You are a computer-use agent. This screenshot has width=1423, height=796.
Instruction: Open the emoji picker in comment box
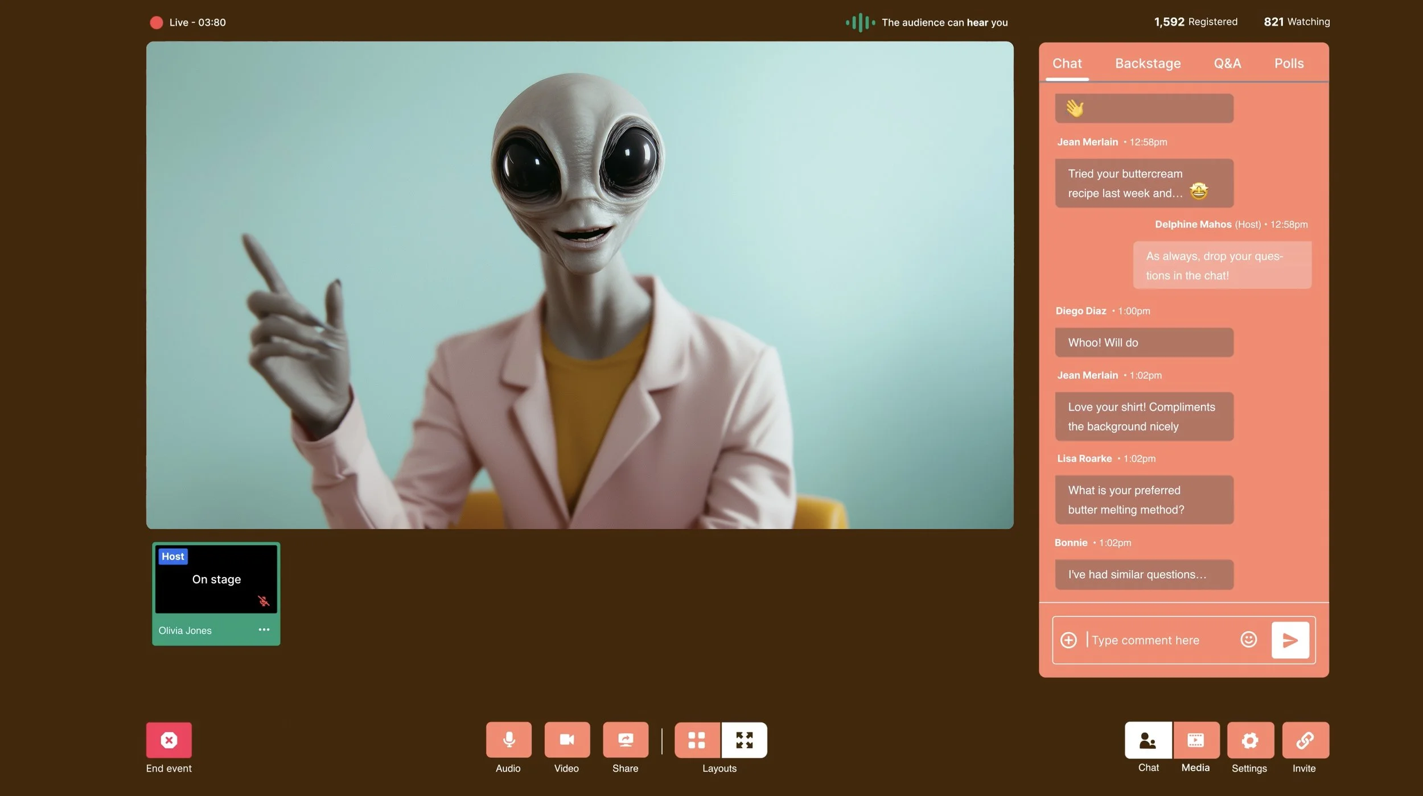[1248, 640]
